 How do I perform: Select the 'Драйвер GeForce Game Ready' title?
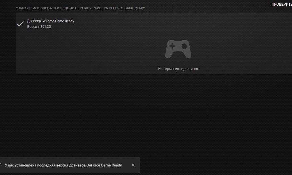51,21
